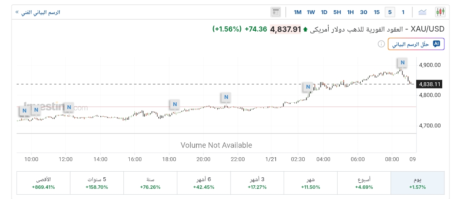Select the max (الأقصى) performance tab
This screenshot has width=461, height=199.
43,183
